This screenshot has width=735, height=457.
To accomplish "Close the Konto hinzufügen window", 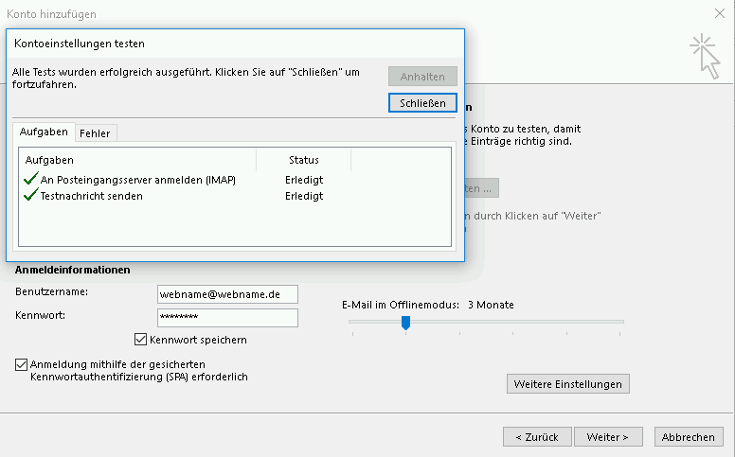I will click(x=720, y=13).
